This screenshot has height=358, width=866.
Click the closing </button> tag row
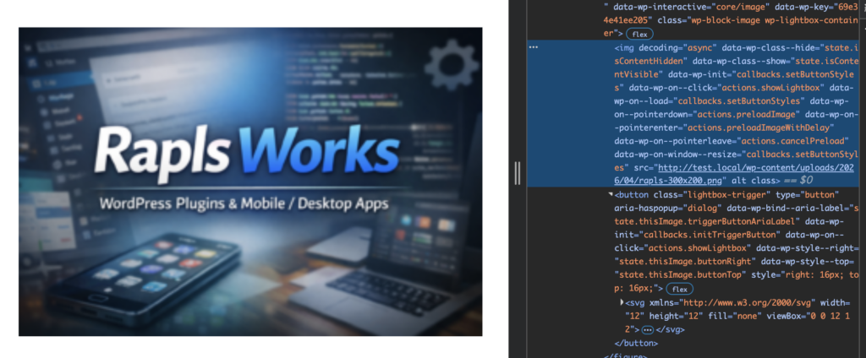(x=636, y=343)
